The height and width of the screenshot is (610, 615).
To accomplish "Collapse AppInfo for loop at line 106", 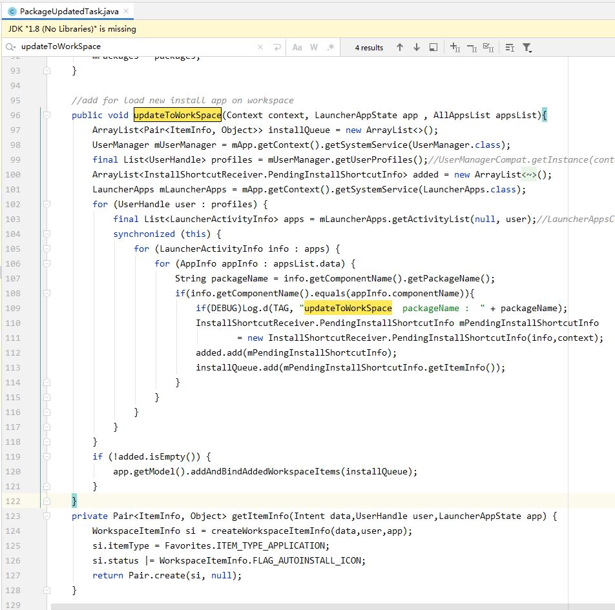I will [47, 263].
